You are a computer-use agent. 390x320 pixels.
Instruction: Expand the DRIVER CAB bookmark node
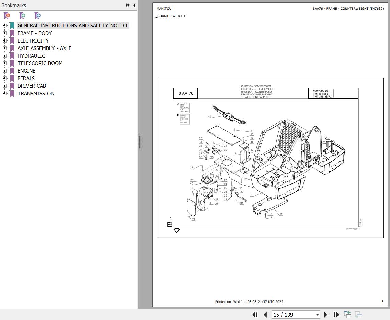tap(4, 86)
